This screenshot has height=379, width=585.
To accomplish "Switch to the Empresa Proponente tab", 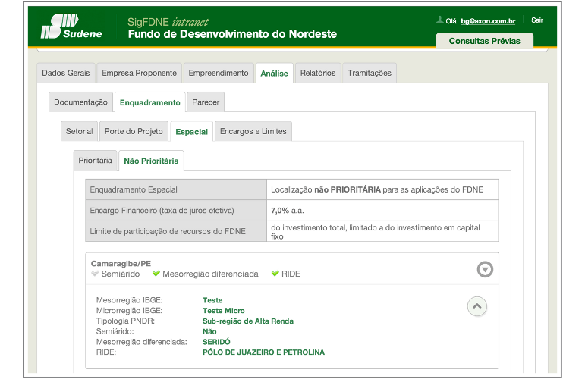I will point(139,73).
